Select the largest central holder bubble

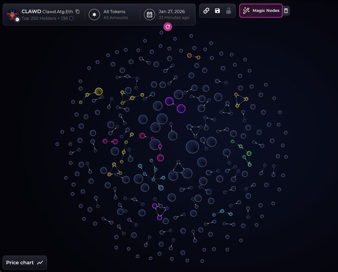192,146
